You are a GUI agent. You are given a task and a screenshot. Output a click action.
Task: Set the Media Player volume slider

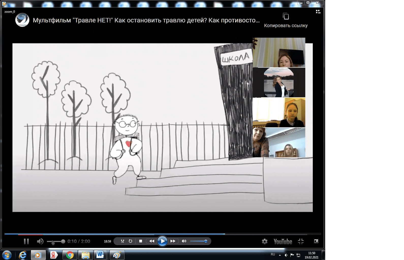tap(198, 241)
